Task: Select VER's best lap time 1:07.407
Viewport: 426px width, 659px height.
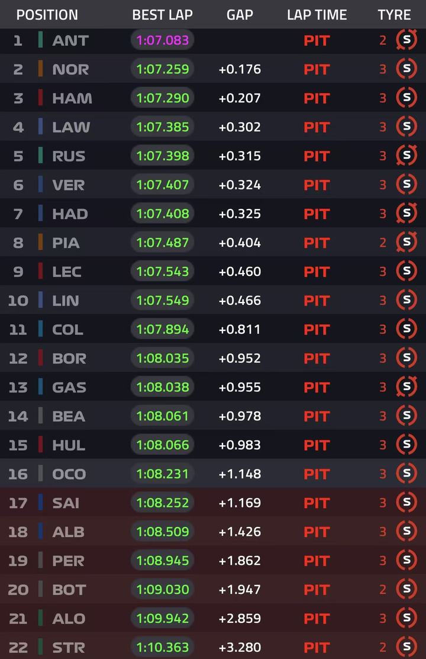Action: point(162,185)
